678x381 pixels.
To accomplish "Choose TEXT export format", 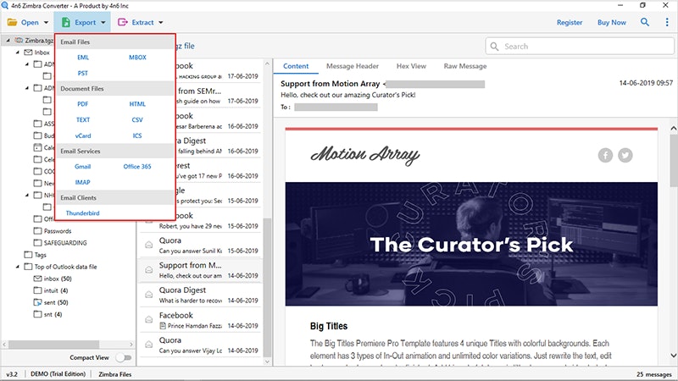I will 83,120.
